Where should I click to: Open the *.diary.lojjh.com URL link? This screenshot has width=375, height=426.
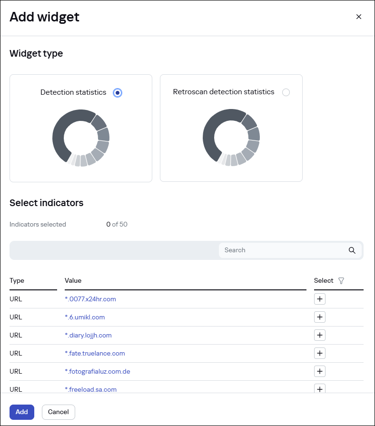click(x=88, y=335)
